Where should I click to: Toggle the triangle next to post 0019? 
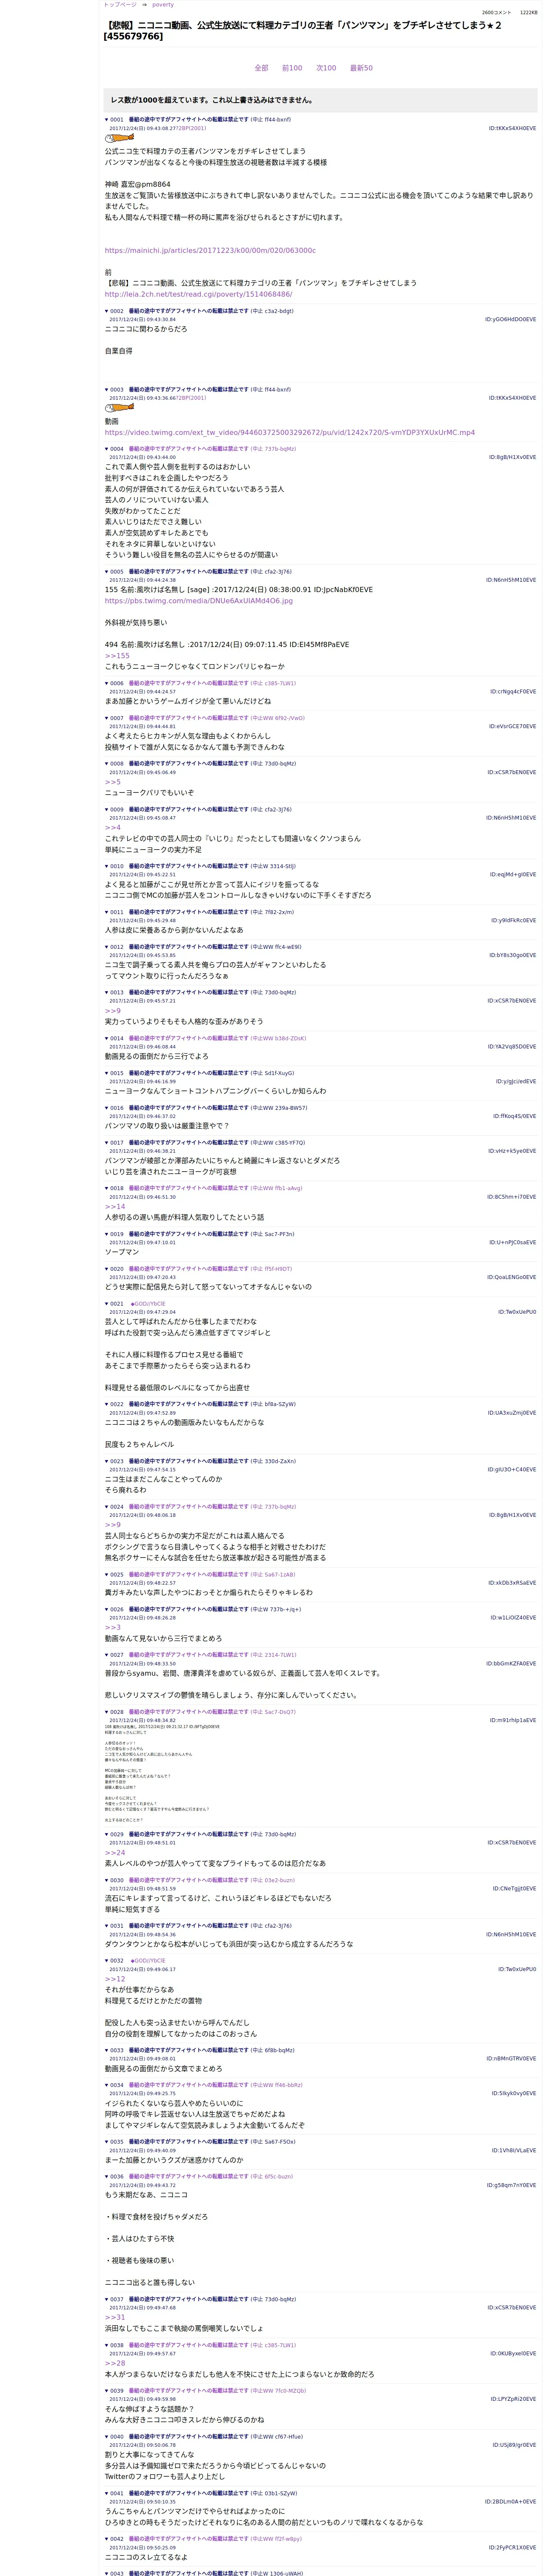[107, 1234]
